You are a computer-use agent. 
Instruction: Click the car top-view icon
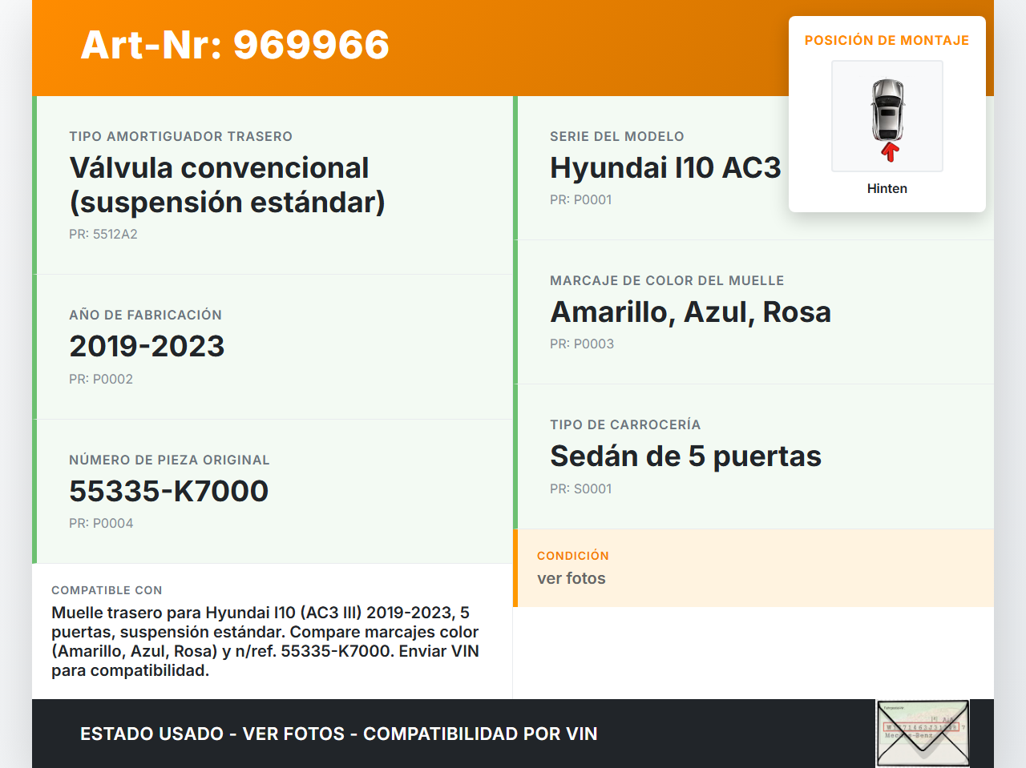(x=887, y=110)
